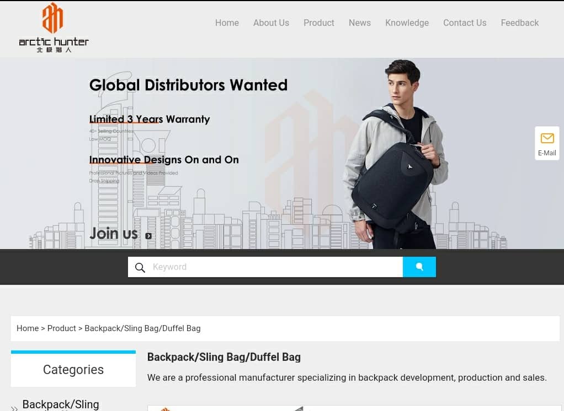Click the Arctic Hunter logo
The width and height of the screenshot is (564, 411).
point(54,28)
